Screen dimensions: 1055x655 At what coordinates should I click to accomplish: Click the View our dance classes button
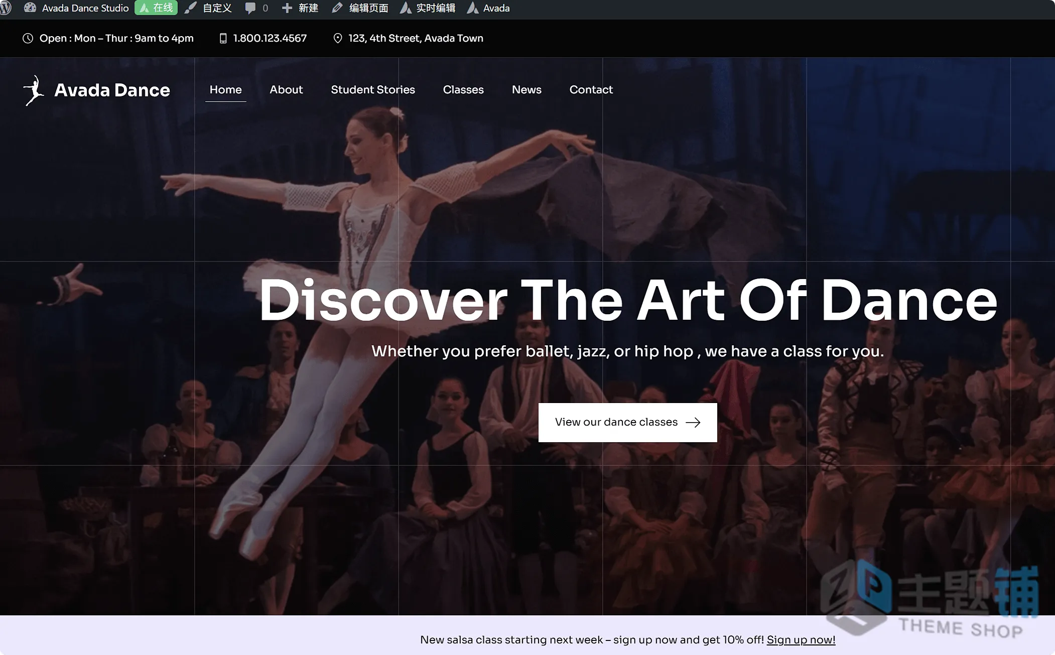tap(628, 423)
